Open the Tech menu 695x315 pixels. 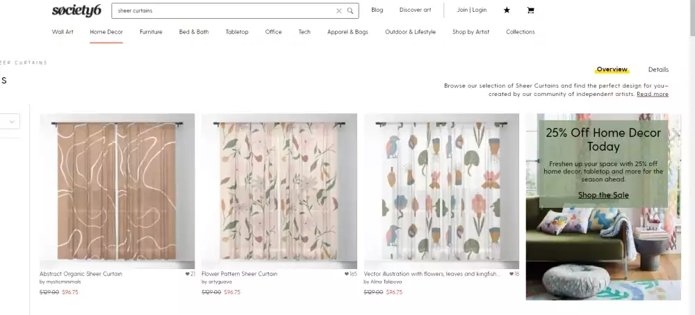pos(304,32)
